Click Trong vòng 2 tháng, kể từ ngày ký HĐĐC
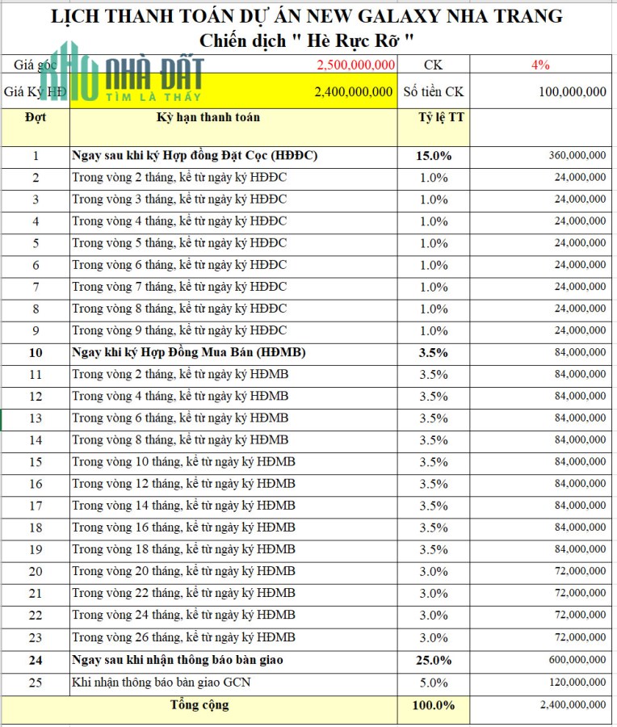Viewport: 617px width, 727px height. (179, 178)
